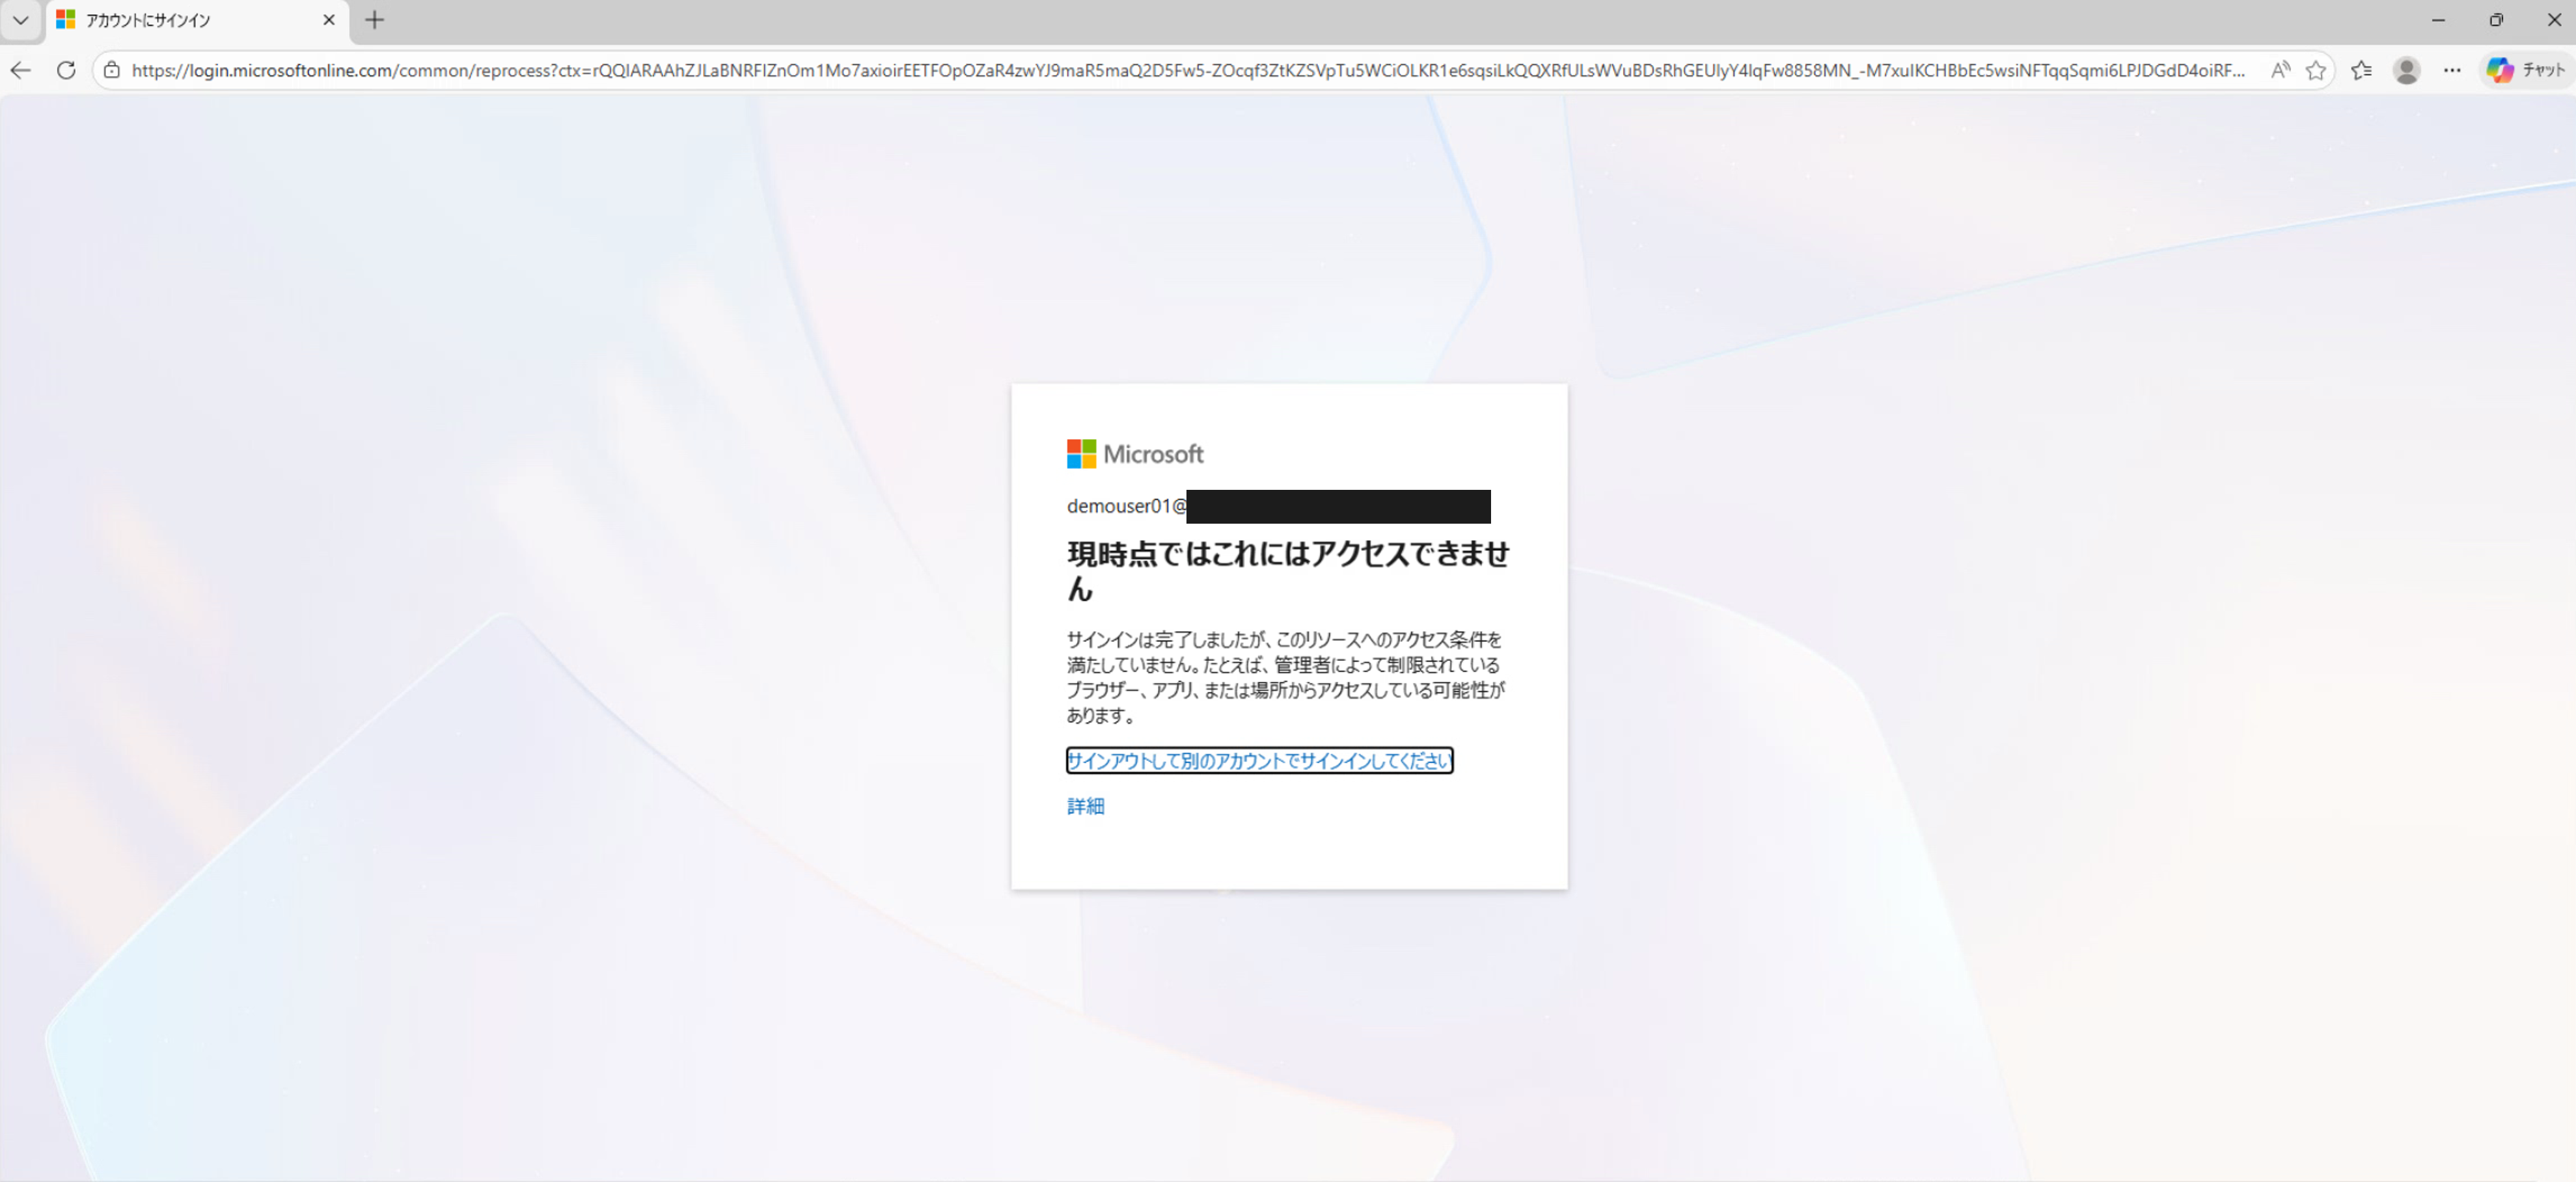Open the favorites list icon
The width and height of the screenshot is (2576, 1182).
tap(2361, 70)
